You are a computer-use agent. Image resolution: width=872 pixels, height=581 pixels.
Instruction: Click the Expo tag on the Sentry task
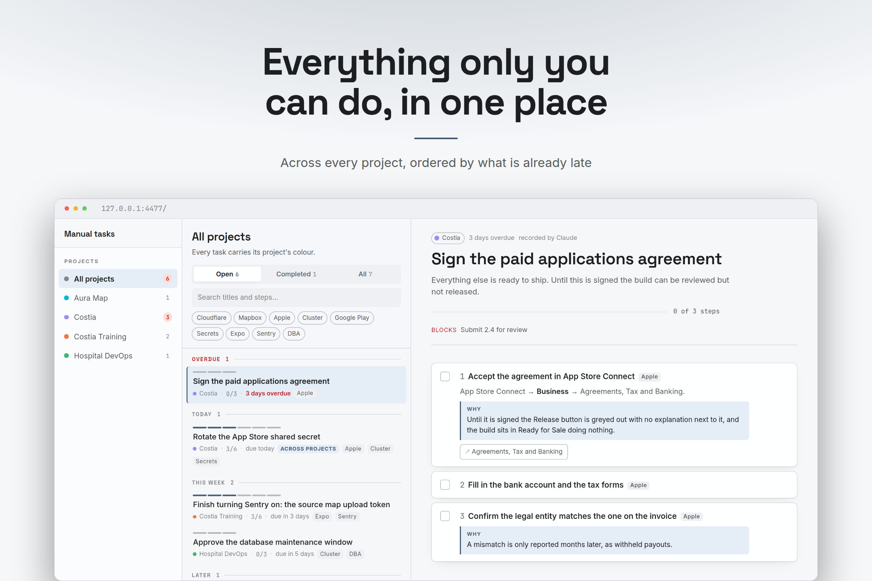(322, 516)
